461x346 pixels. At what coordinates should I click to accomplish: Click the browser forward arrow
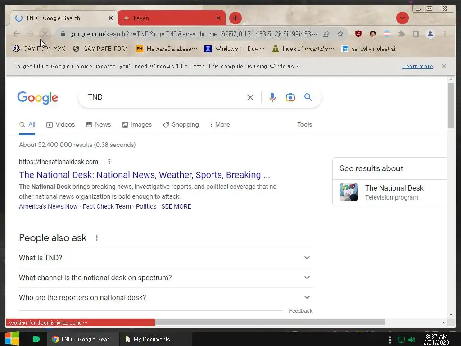(31, 34)
